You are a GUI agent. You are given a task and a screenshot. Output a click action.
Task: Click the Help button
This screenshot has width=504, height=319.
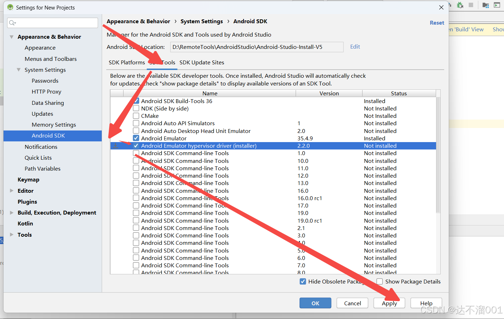click(426, 303)
